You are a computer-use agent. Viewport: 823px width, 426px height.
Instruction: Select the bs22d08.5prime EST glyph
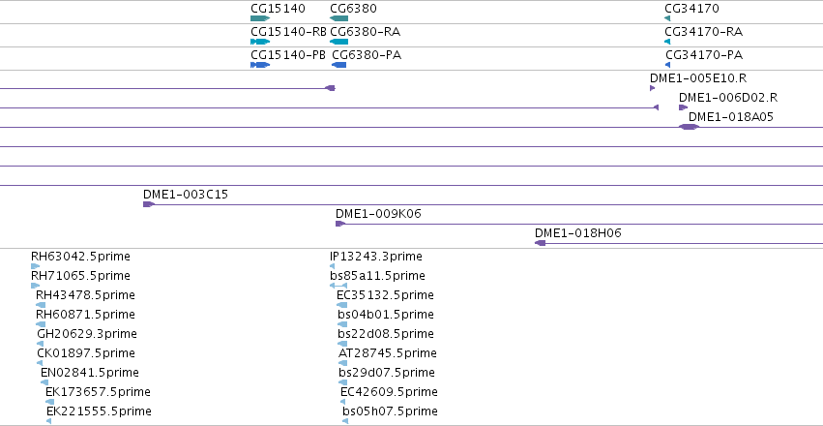pos(342,344)
